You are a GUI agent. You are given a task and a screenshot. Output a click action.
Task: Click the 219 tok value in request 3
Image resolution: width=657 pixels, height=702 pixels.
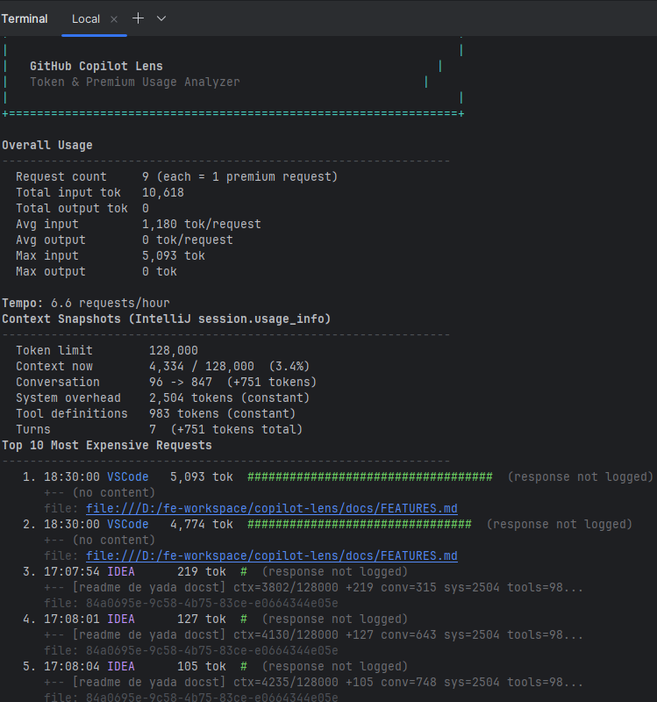[202, 572]
